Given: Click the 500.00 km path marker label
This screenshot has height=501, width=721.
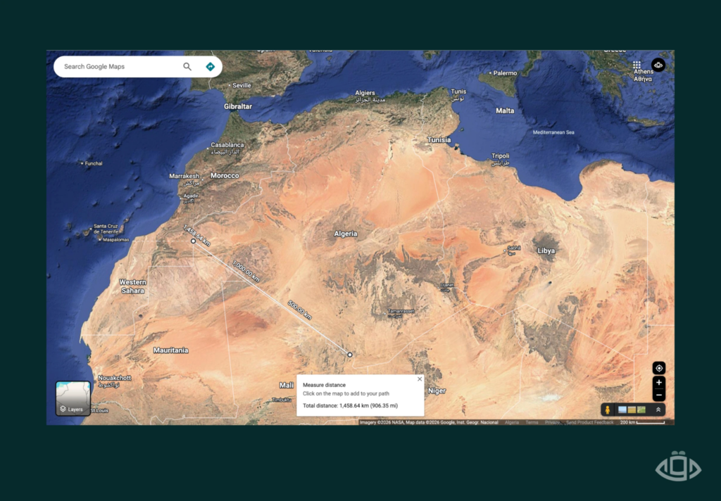Looking at the screenshot, I should tap(300, 310).
